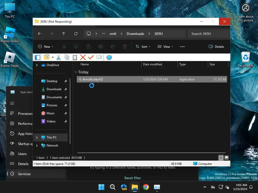Expand the chevron after Downloads in breadcrumb
The width and height of the screenshot is (258, 193).
pos(149,34)
